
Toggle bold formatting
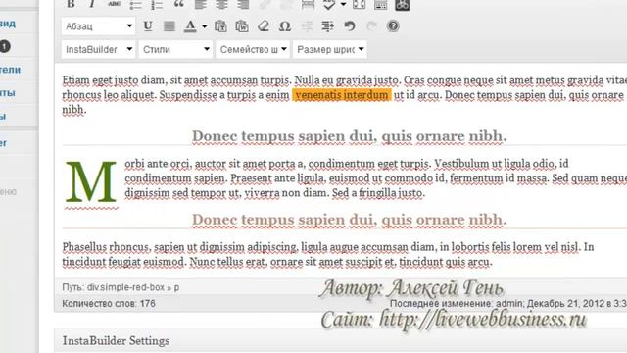[x=71, y=4]
